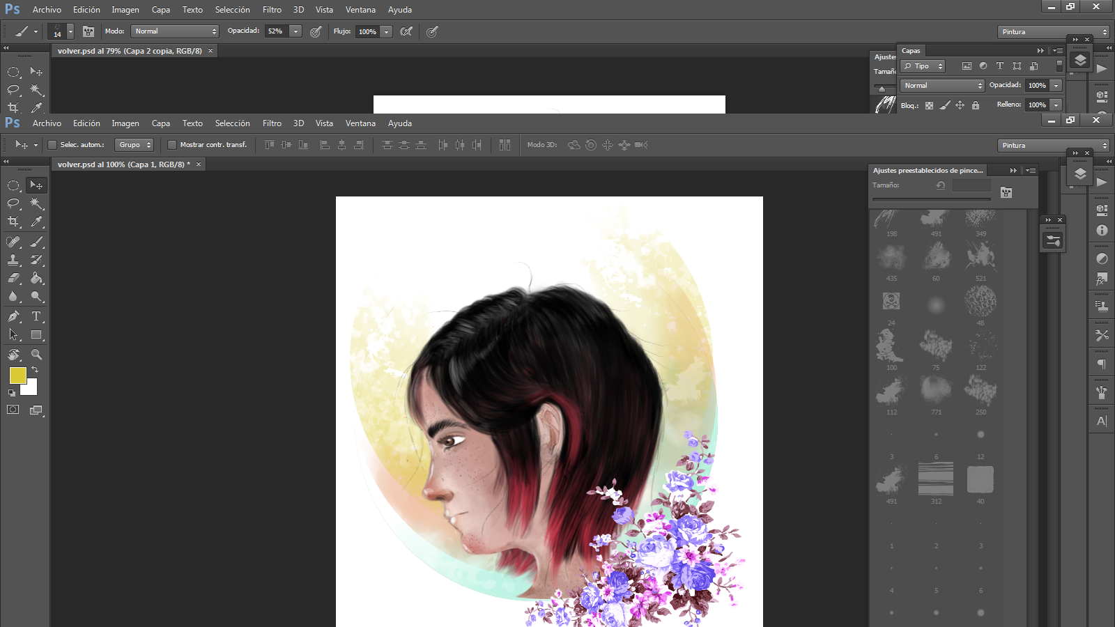Select the Pen tool

click(13, 316)
